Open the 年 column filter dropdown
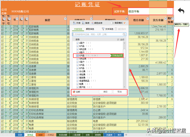Screen dimensions: 190x137 point(17,19)
